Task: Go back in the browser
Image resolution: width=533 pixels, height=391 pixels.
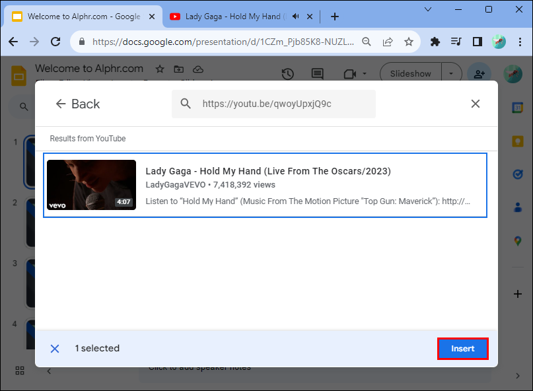Action: [x=13, y=42]
